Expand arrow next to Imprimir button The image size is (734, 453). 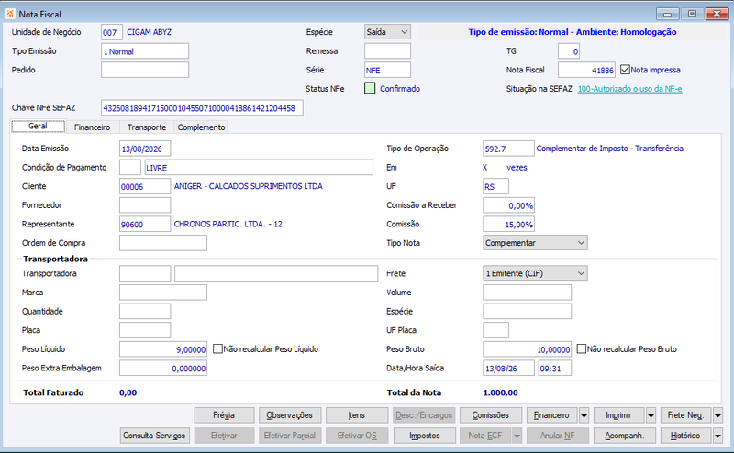click(651, 415)
